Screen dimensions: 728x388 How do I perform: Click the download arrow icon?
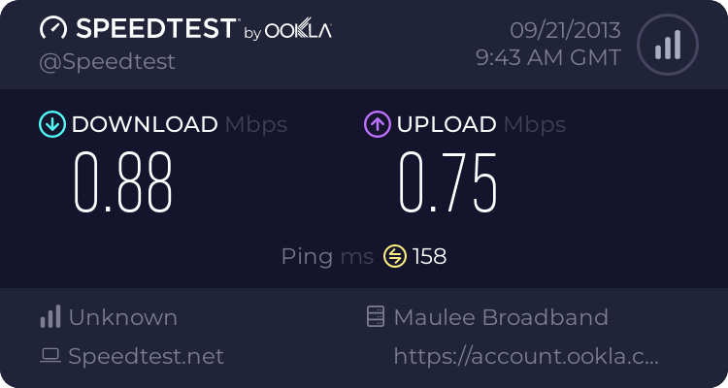(x=51, y=124)
